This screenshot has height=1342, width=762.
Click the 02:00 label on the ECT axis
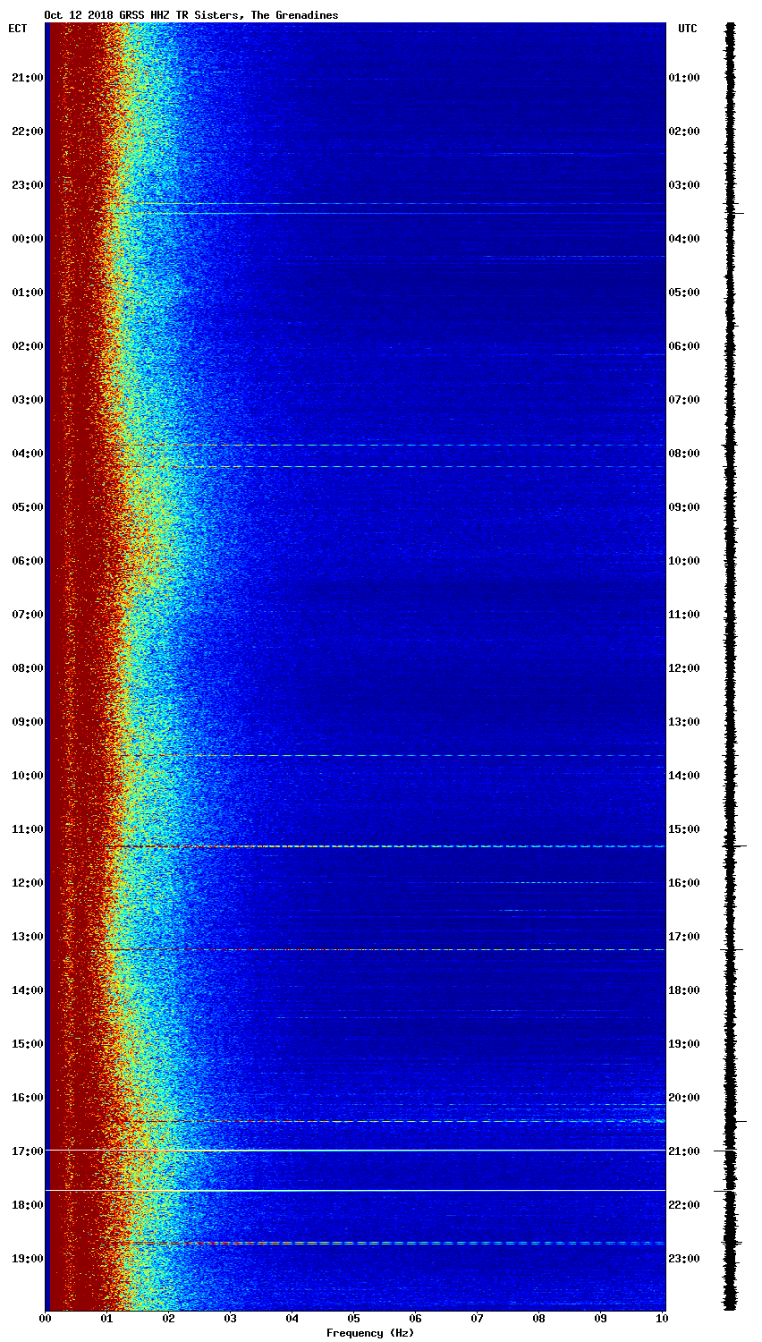(x=27, y=346)
